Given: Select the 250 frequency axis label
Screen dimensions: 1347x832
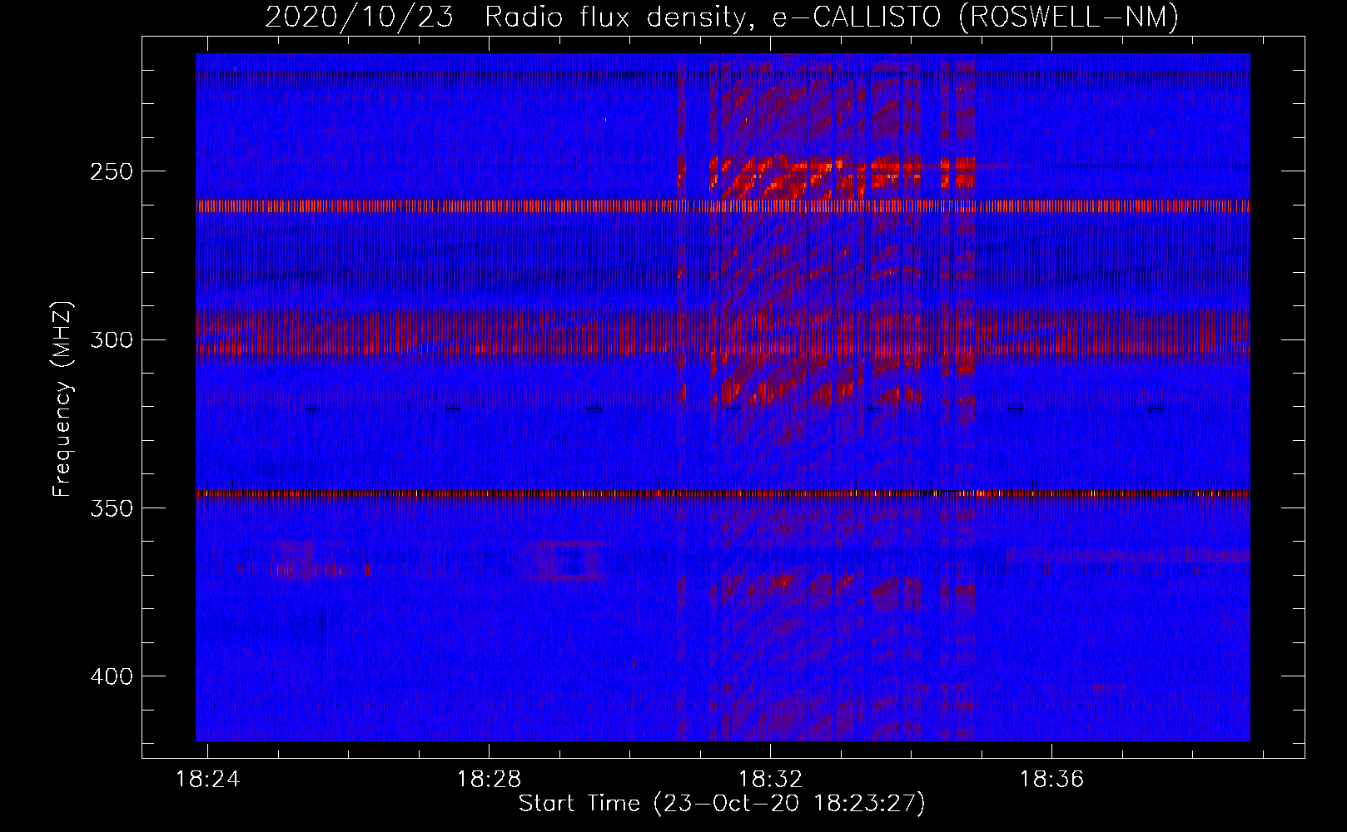Looking at the screenshot, I should point(111,171).
